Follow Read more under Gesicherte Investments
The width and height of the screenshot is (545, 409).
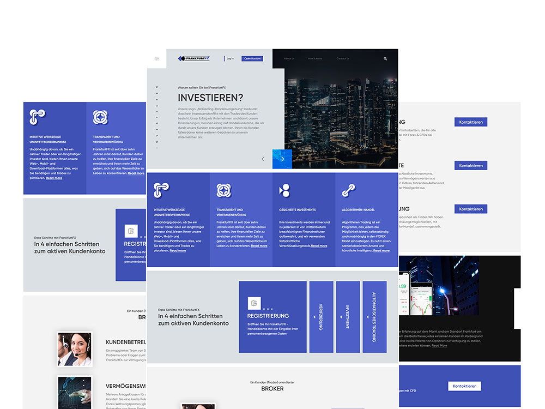[x=319, y=246]
